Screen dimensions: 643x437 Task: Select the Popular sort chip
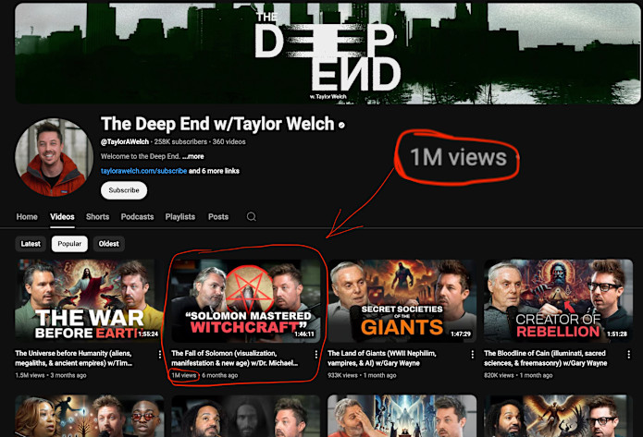point(69,244)
